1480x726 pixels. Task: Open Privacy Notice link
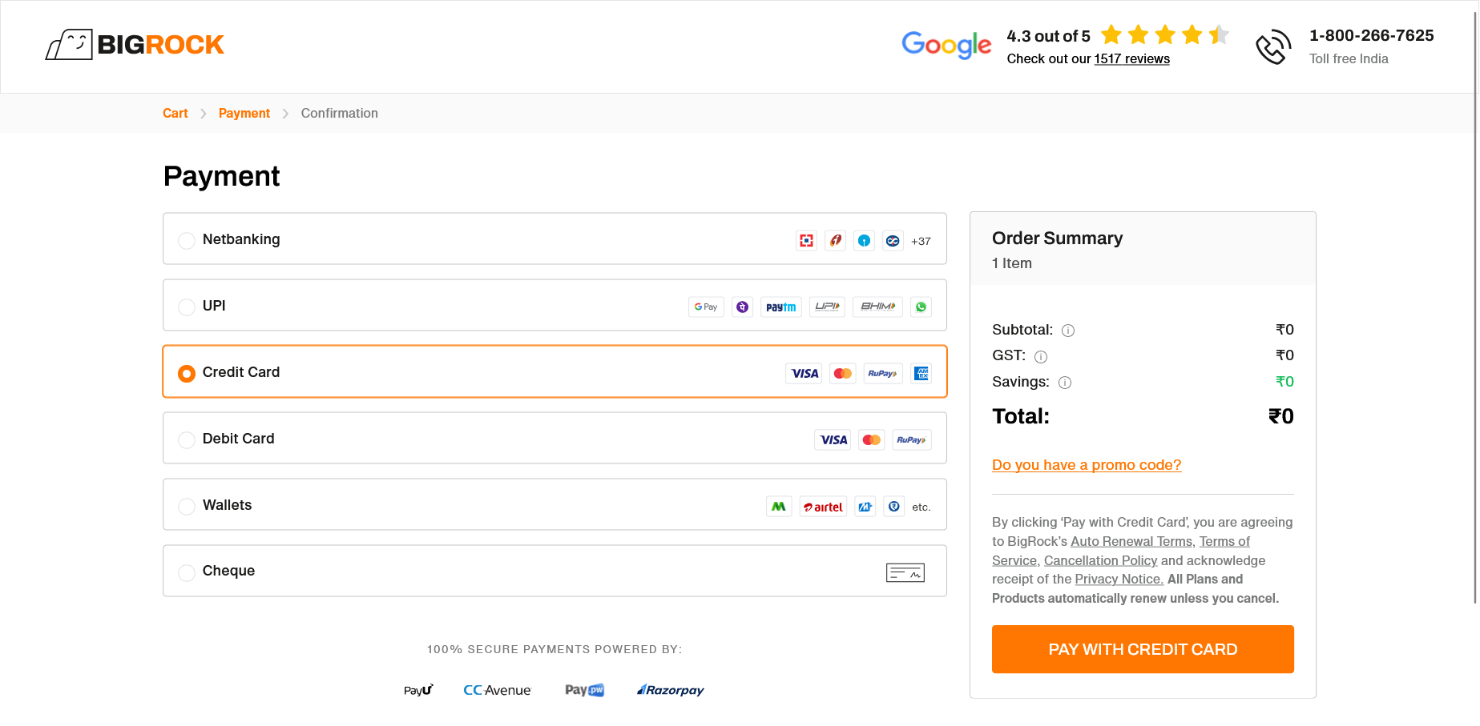(1119, 580)
